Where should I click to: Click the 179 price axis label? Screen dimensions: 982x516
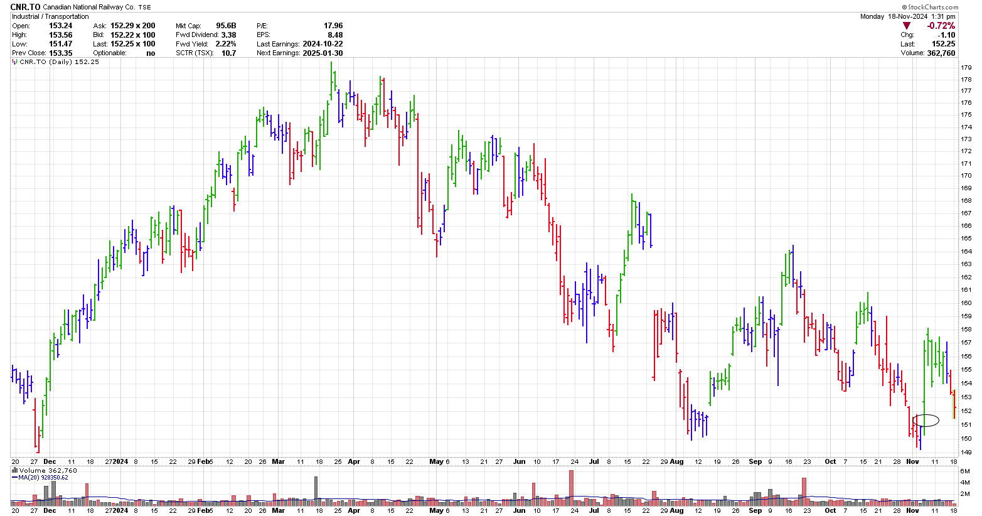(966, 68)
